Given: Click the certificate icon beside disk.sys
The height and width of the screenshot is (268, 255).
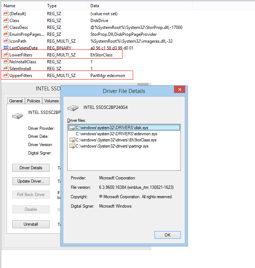Looking at the screenshot, I should coord(72,128).
